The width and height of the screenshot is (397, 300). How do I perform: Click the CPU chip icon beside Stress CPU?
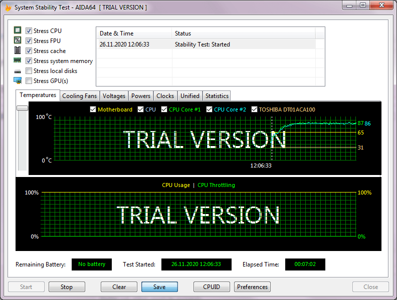click(18, 30)
